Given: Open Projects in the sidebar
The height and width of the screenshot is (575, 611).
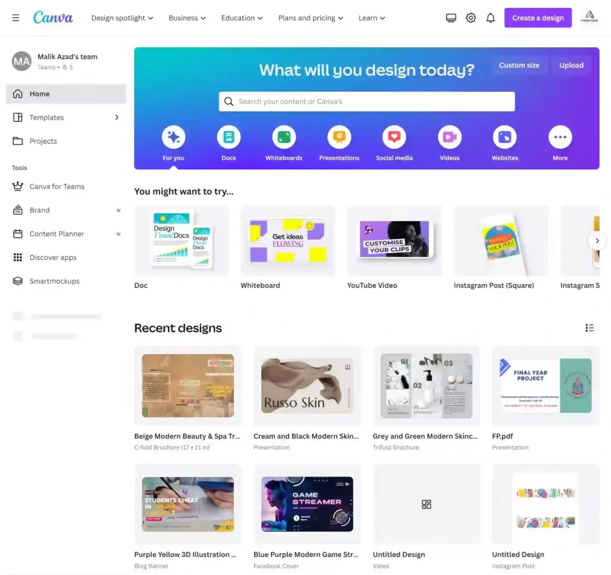Looking at the screenshot, I should [66, 141].
